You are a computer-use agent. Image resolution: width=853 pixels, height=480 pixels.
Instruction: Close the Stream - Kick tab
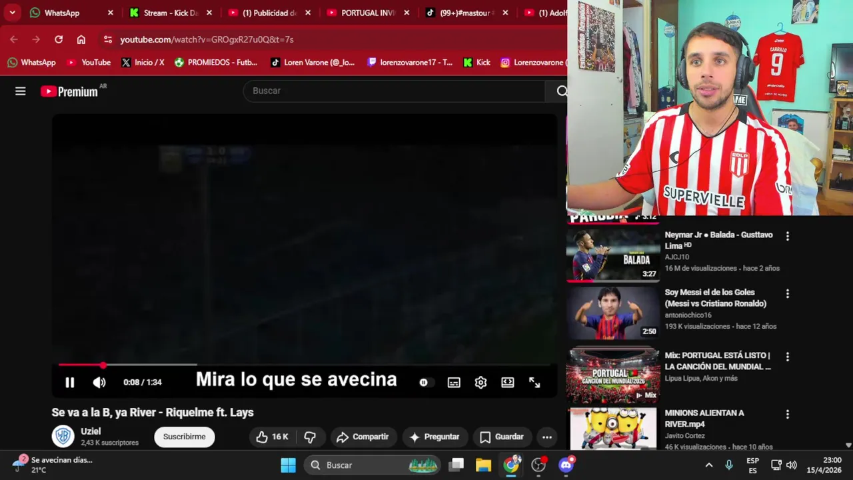(209, 13)
